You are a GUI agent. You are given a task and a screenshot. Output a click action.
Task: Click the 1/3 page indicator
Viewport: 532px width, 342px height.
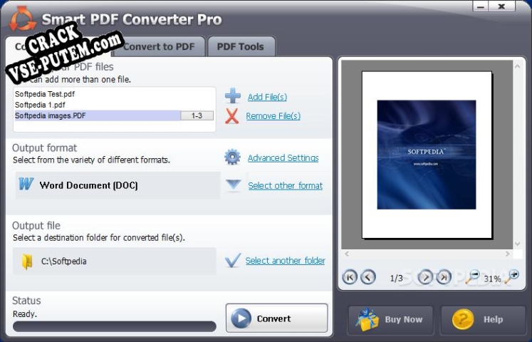[x=396, y=279]
